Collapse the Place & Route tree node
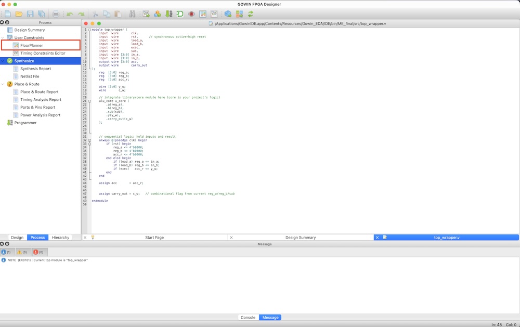The width and height of the screenshot is (520, 327). tap(3, 84)
